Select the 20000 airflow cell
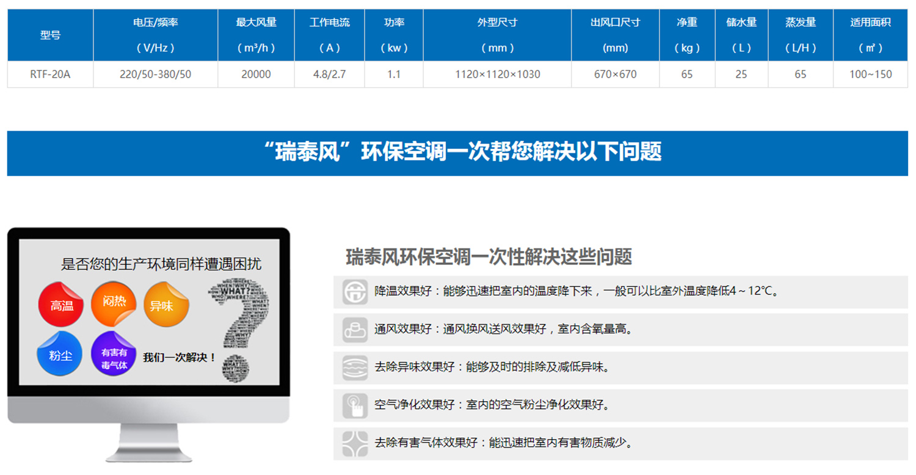 click(256, 74)
